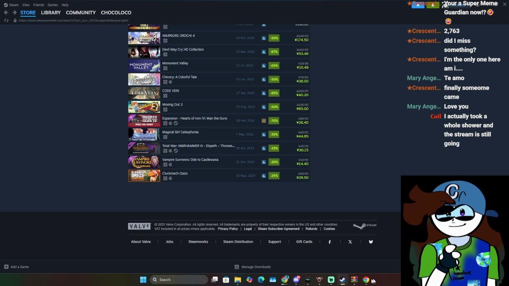
Task: Open the Cookies link
Action: tap(329, 229)
